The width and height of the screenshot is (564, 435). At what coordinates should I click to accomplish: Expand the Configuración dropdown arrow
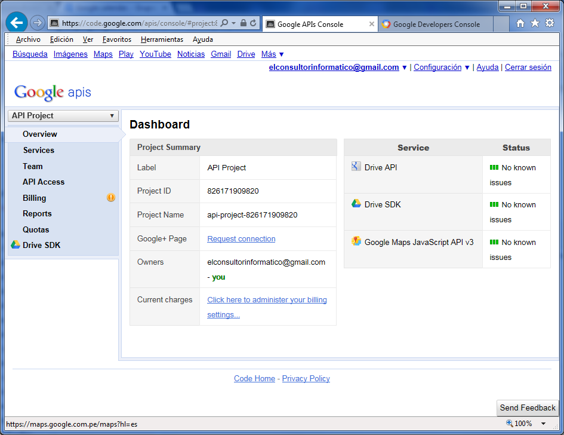(467, 68)
